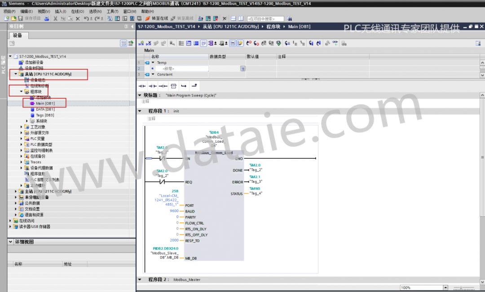Expand the 系统块 folder
485x292 pixels.
(27, 121)
